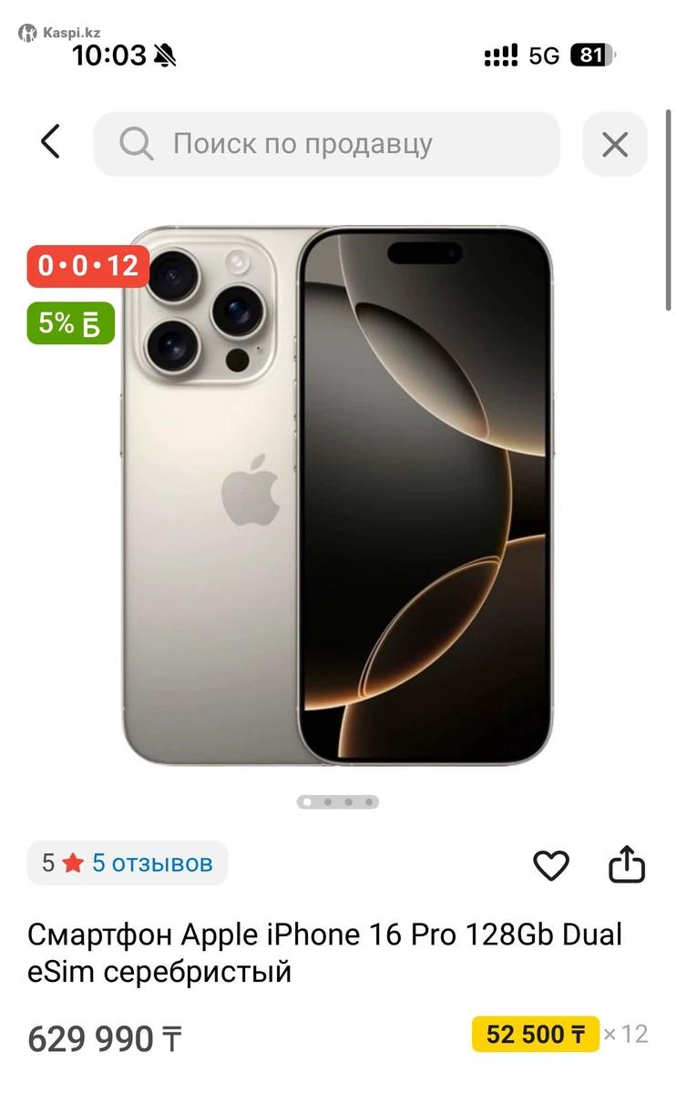This screenshot has height=1093, width=676.
Task: Focus the Поиск по продавцу search field
Action: coord(326,144)
